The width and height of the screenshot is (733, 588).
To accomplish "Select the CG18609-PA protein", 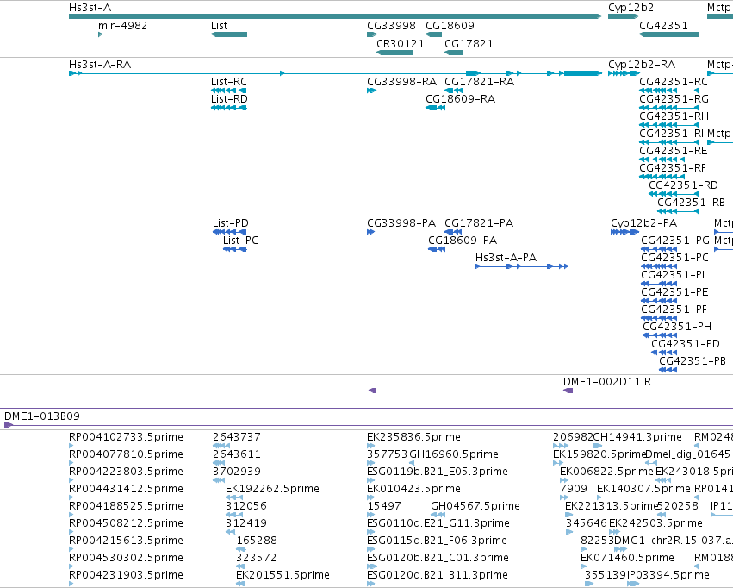I will point(437,249).
